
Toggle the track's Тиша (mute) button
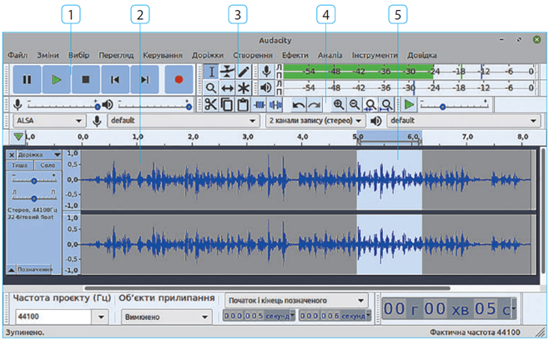[x=20, y=166]
